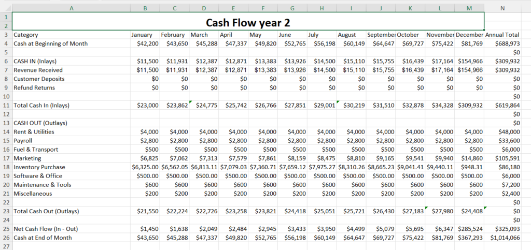Select December Cash at End of Month cell

pos(469,238)
